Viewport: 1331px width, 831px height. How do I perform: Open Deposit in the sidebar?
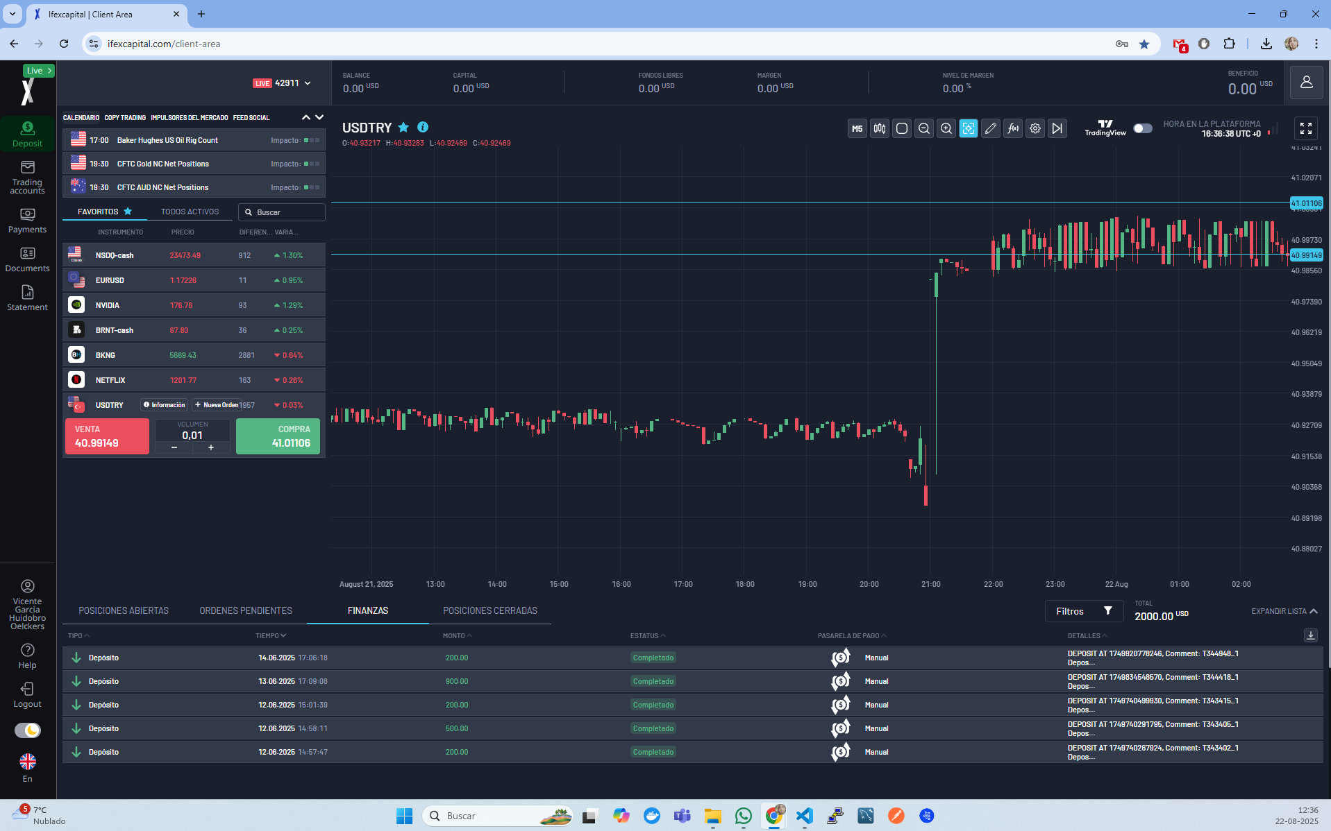[x=27, y=134]
